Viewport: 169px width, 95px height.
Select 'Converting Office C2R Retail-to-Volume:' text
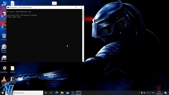22,15
